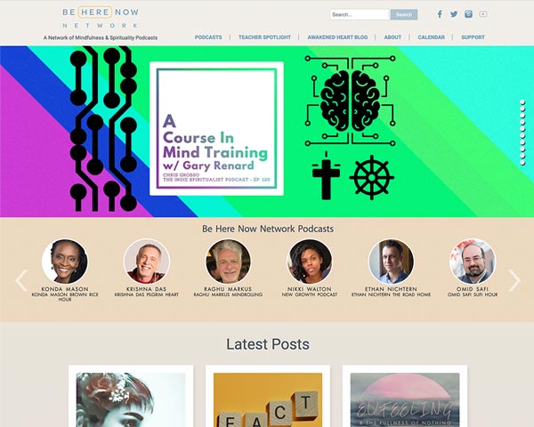Open A Course In Mind Training slide
This screenshot has width=534, height=427.
tap(216, 129)
